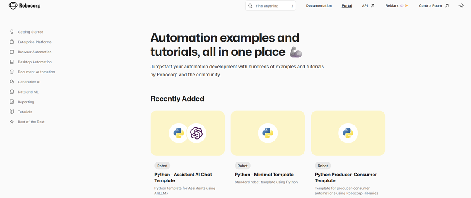Screen dimensions: 471x198
Task: Click the document icon beside Document Automation
Action: click(x=12, y=72)
